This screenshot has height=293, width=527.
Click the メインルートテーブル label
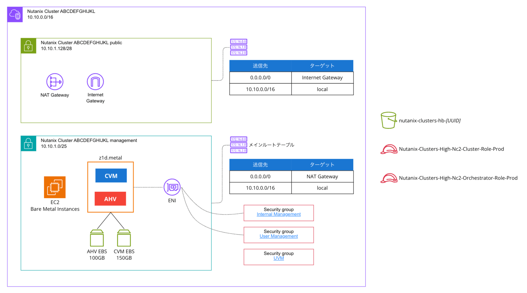[272, 145]
